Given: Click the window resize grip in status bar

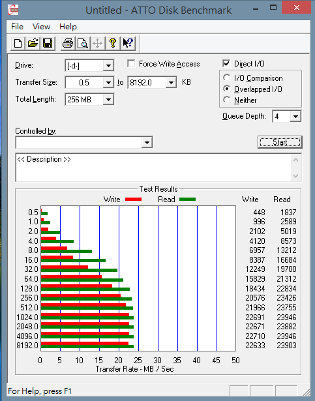Looking at the screenshot, I should [306, 392].
